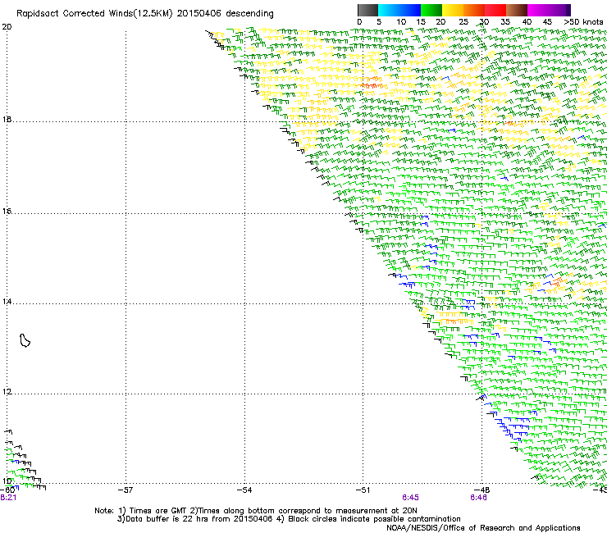Click the gray 0-5 knots color band
Image resolution: width=607 pixels, height=533 pixels.
click(367, 10)
